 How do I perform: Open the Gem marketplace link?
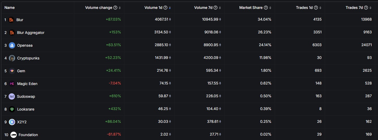click(21, 71)
